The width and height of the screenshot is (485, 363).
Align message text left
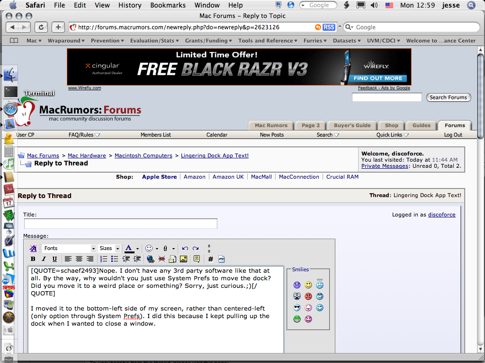tap(68, 259)
